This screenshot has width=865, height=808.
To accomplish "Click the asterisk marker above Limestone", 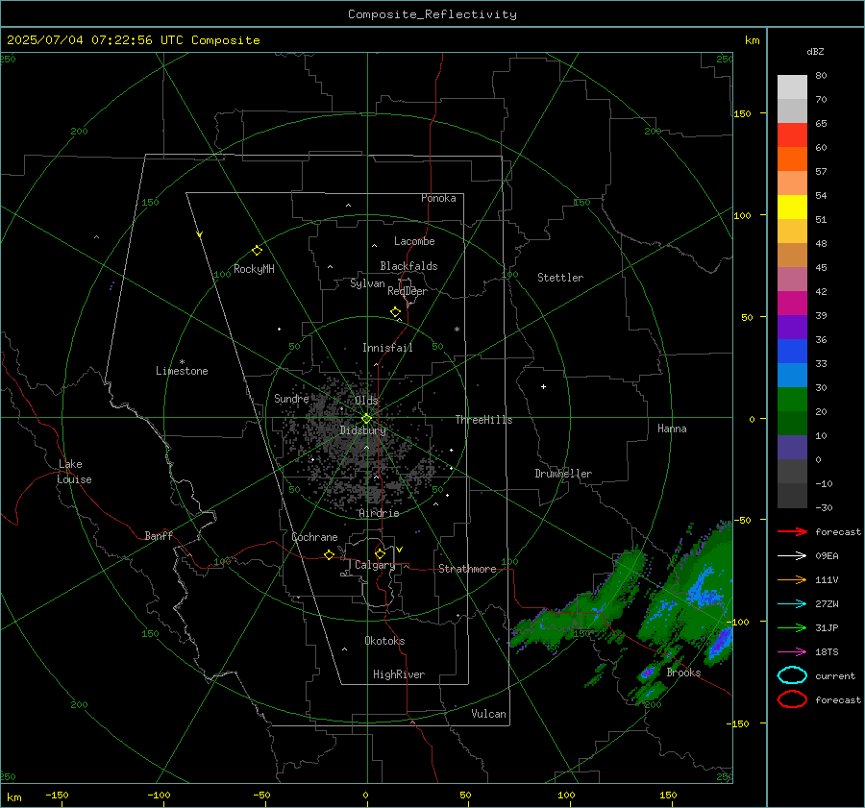I will [x=182, y=362].
